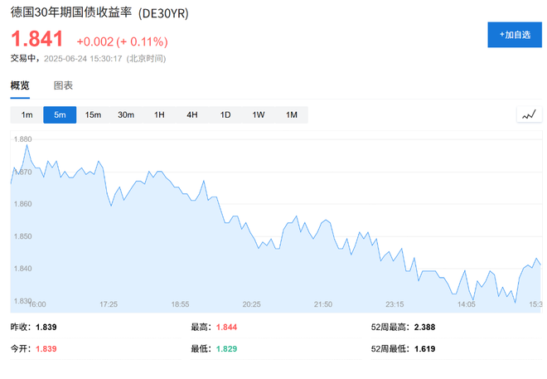Image resolution: width=547 pixels, height=379 pixels.
Task: Click the current yield 1.841
Action: pos(37,38)
